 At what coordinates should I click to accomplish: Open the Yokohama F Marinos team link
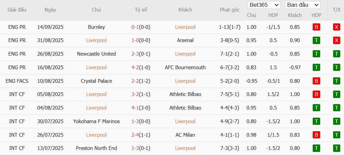pyautogui.click(x=96, y=121)
